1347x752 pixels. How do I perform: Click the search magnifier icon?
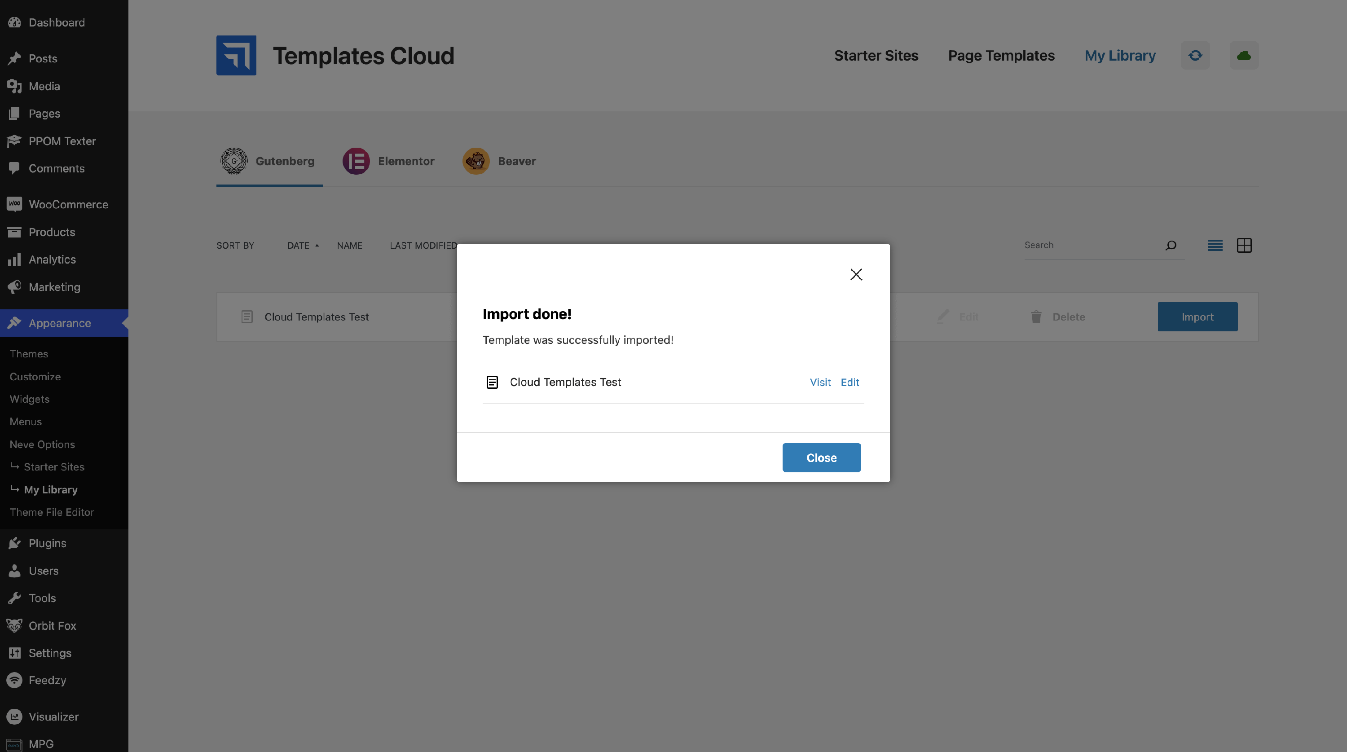(1171, 245)
